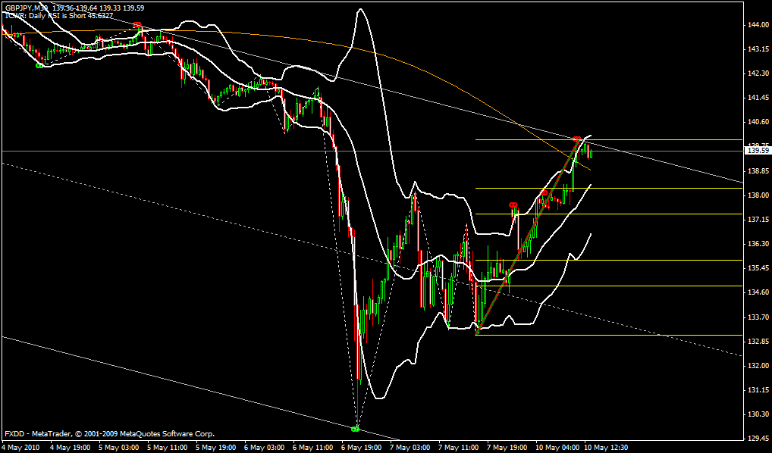Click the red marker at the 139.9 peak

click(x=578, y=139)
